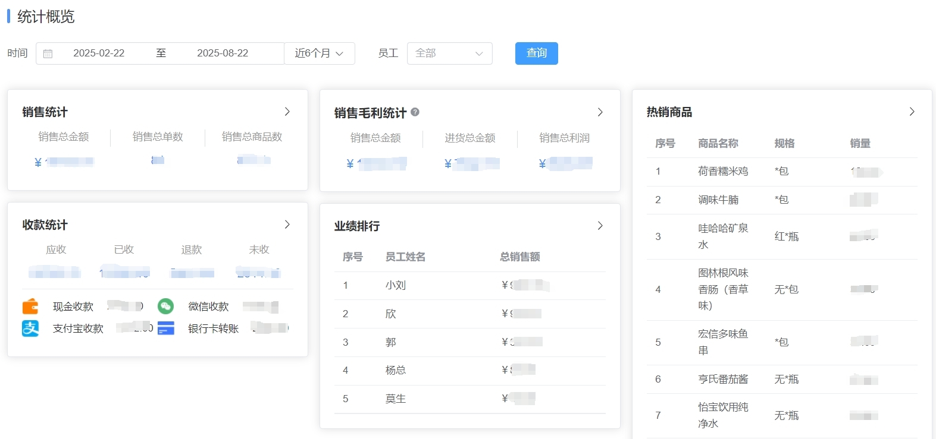Click the help icon beside 销售毛利统计

[415, 112]
